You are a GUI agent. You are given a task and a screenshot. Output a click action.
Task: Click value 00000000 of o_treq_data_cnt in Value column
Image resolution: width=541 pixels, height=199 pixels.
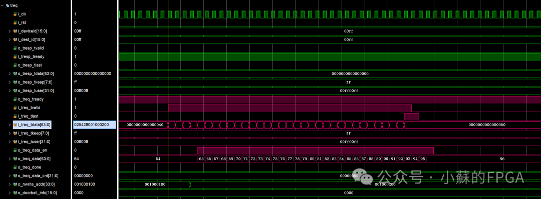[x=83, y=175]
